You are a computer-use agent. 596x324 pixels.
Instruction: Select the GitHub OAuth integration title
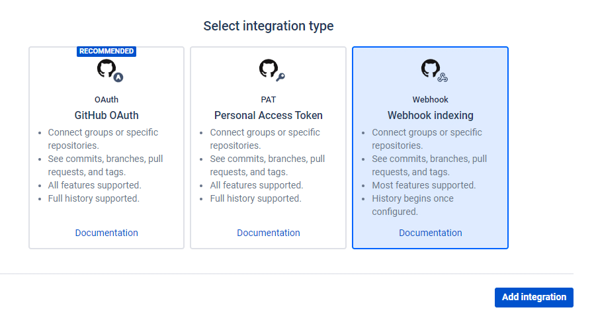pos(106,115)
